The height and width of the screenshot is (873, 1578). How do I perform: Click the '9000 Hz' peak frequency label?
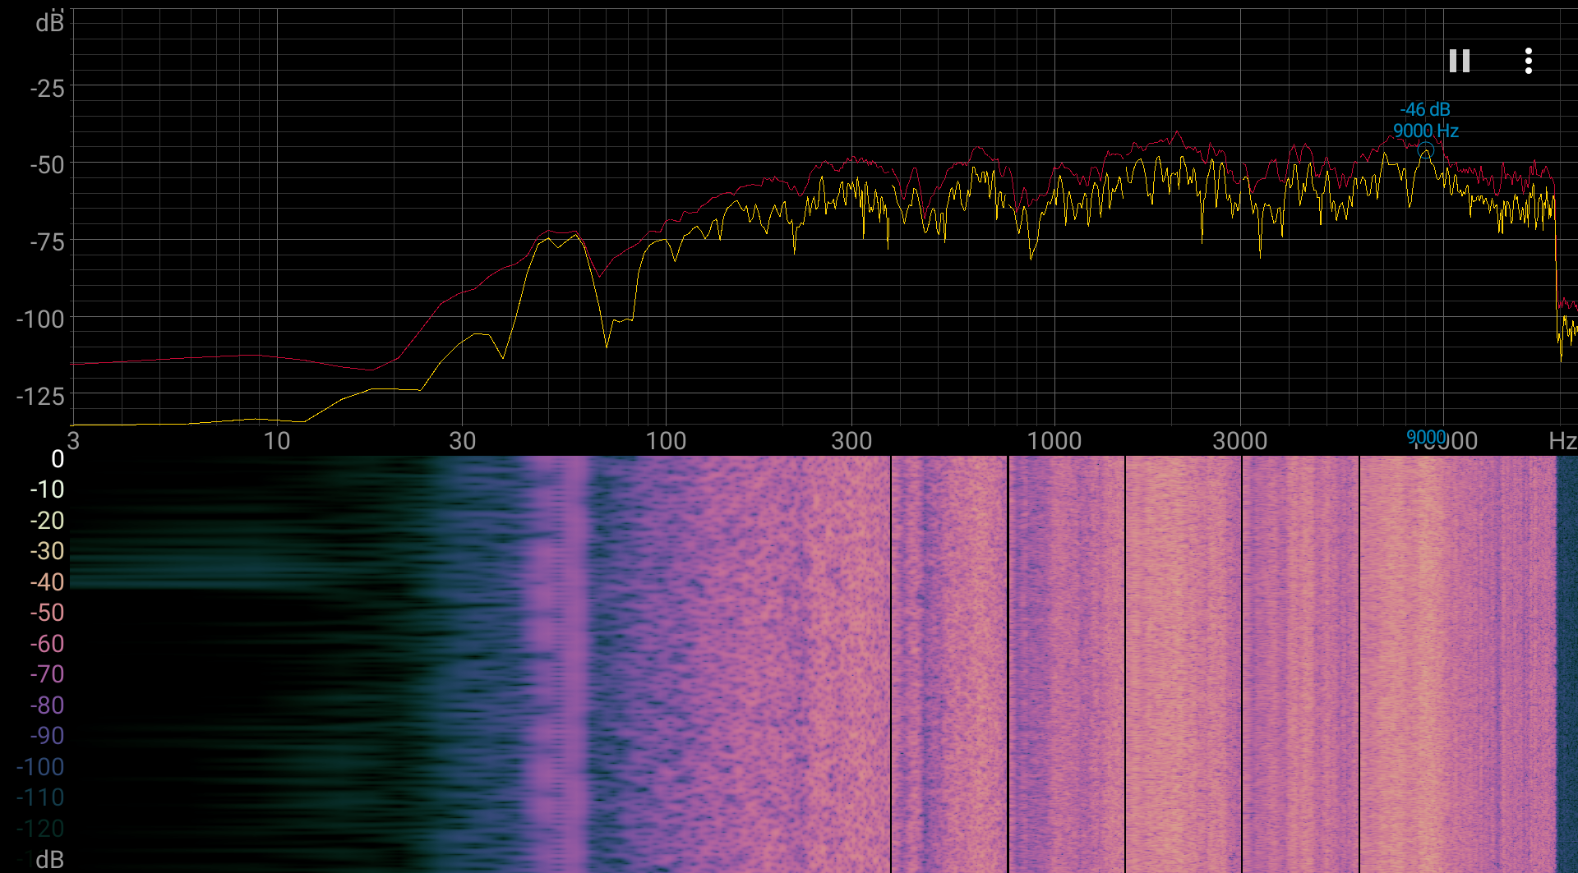tap(1425, 131)
